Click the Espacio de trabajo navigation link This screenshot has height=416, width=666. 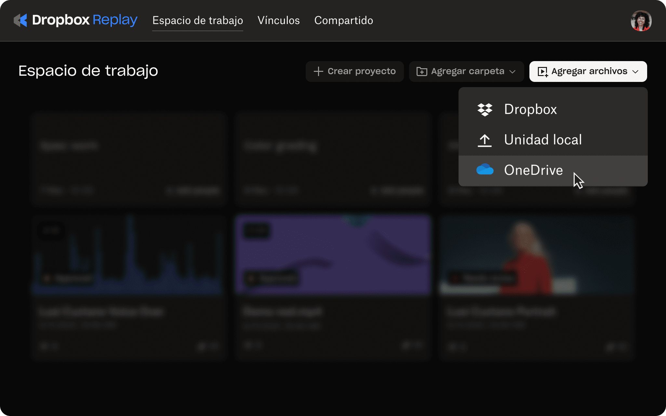pyautogui.click(x=197, y=20)
